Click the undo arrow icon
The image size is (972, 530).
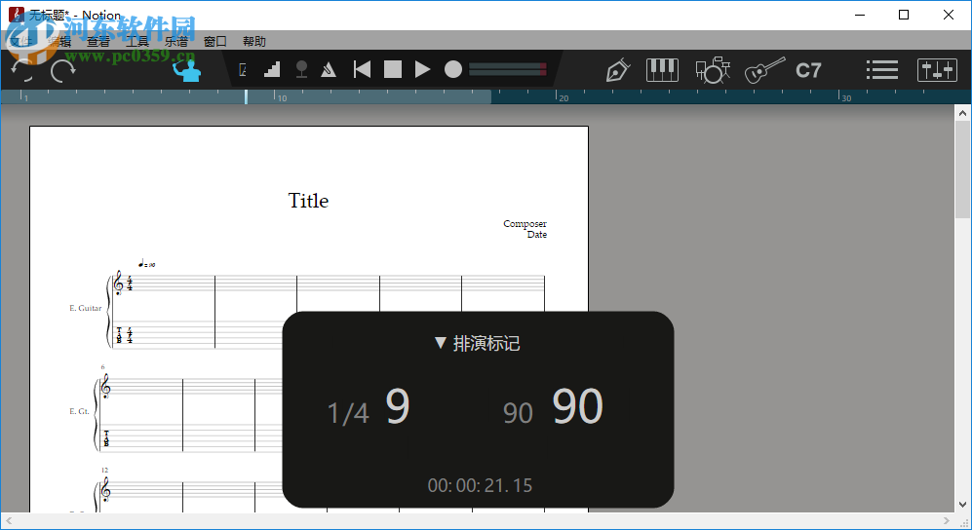(23, 70)
